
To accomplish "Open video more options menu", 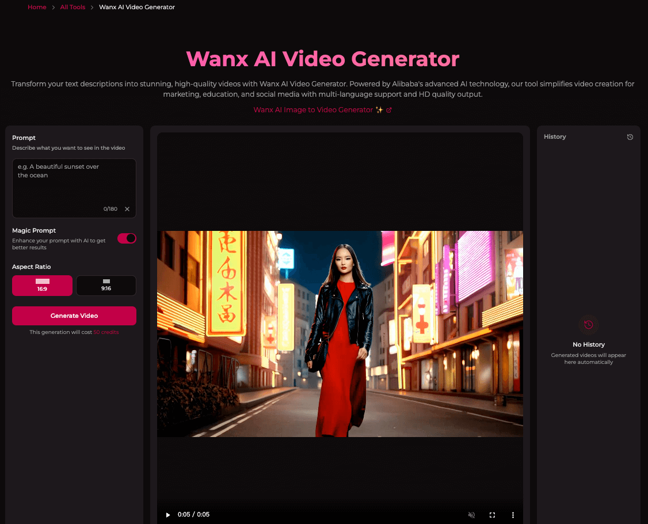I will tap(513, 515).
